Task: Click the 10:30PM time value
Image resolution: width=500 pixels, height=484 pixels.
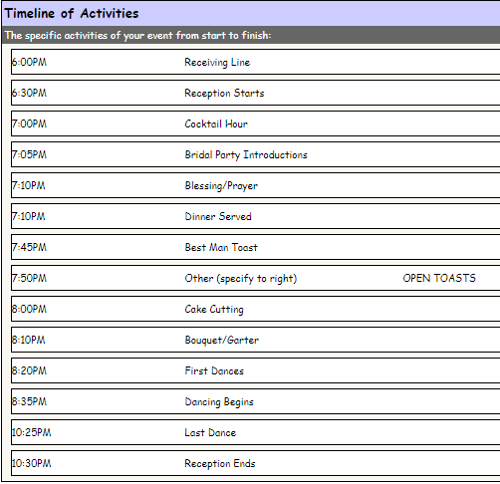Action: point(31,463)
